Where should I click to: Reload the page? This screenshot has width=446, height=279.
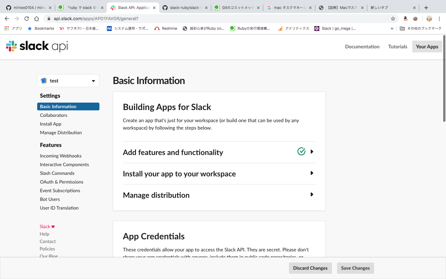coord(27,19)
